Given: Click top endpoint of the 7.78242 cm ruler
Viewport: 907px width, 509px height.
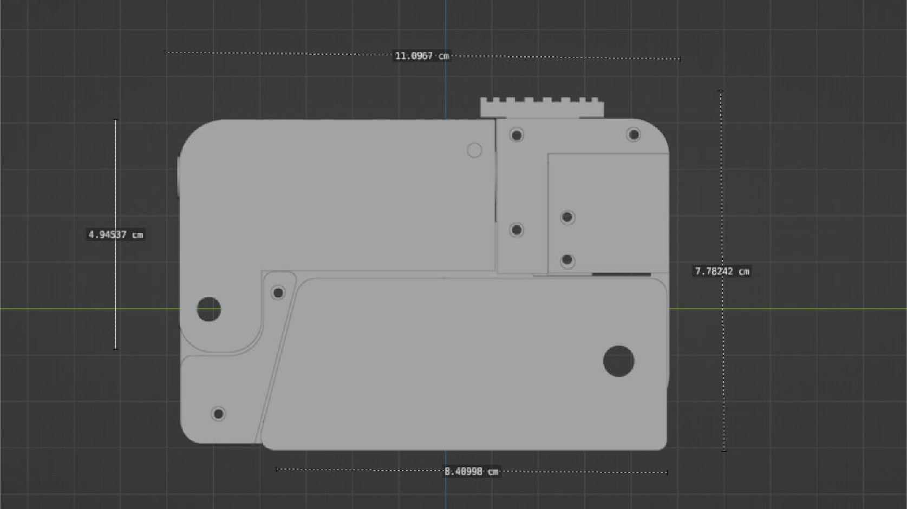Looking at the screenshot, I should [x=721, y=91].
